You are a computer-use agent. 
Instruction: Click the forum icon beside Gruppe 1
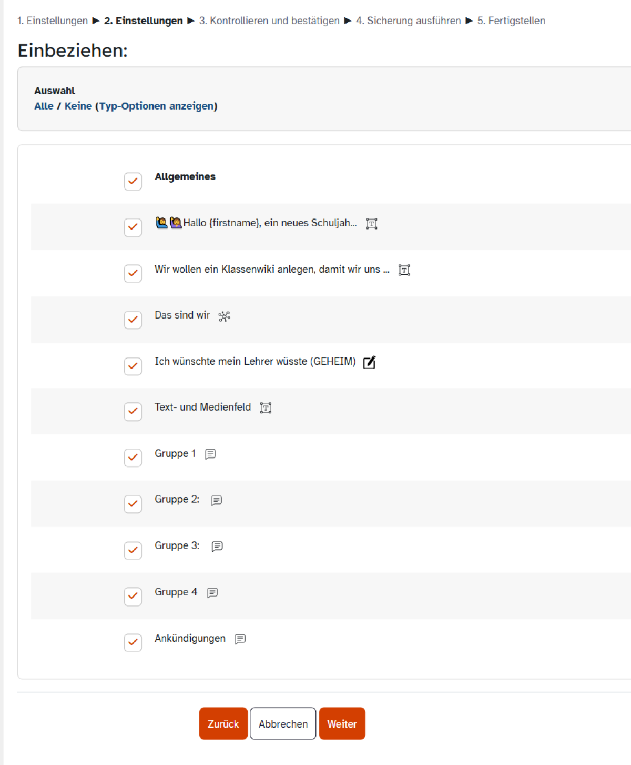tap(210, 454)
